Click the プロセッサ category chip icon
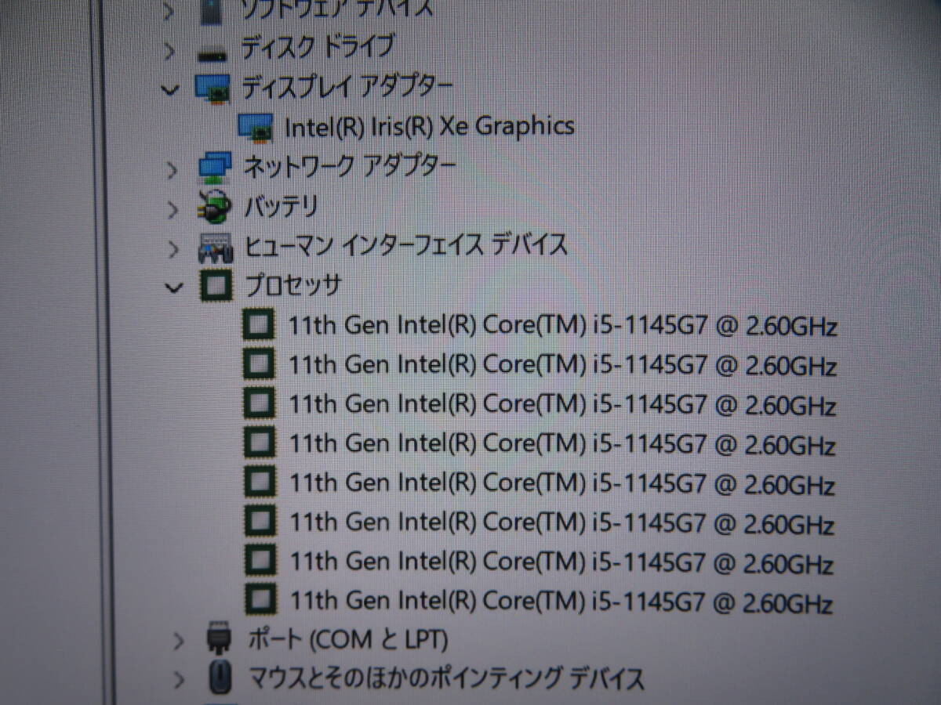 217,286
